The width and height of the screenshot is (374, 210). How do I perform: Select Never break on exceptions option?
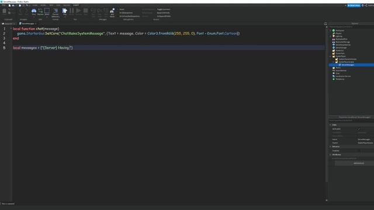[122, 9]
